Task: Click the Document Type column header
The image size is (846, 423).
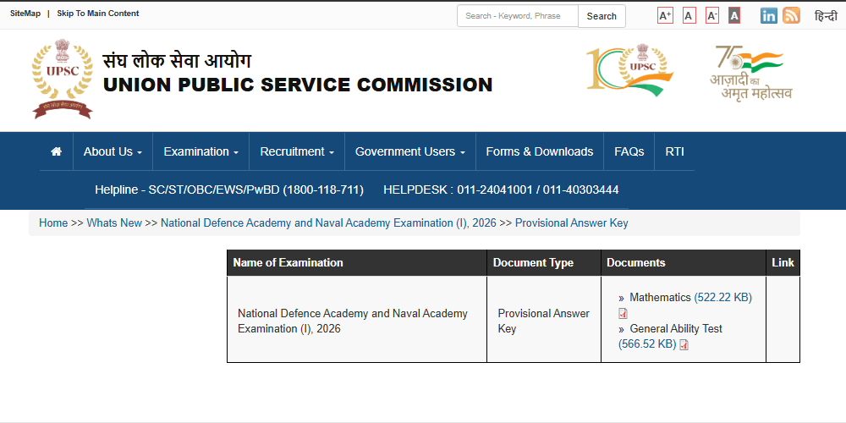Action: pos(544,263)
